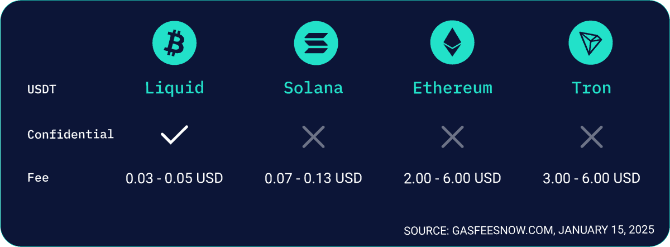Click the X mark under Ethereum
Image resolution: width=670 pixels, height=247 pixels.
[x=452, y=136]
